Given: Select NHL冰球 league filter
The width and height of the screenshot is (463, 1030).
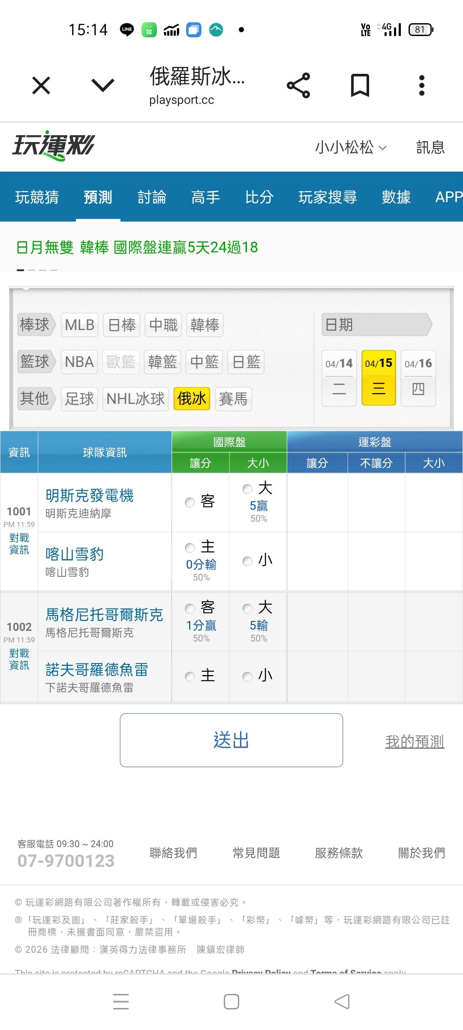Looking at the screenshot, I should tap(135, 399).
